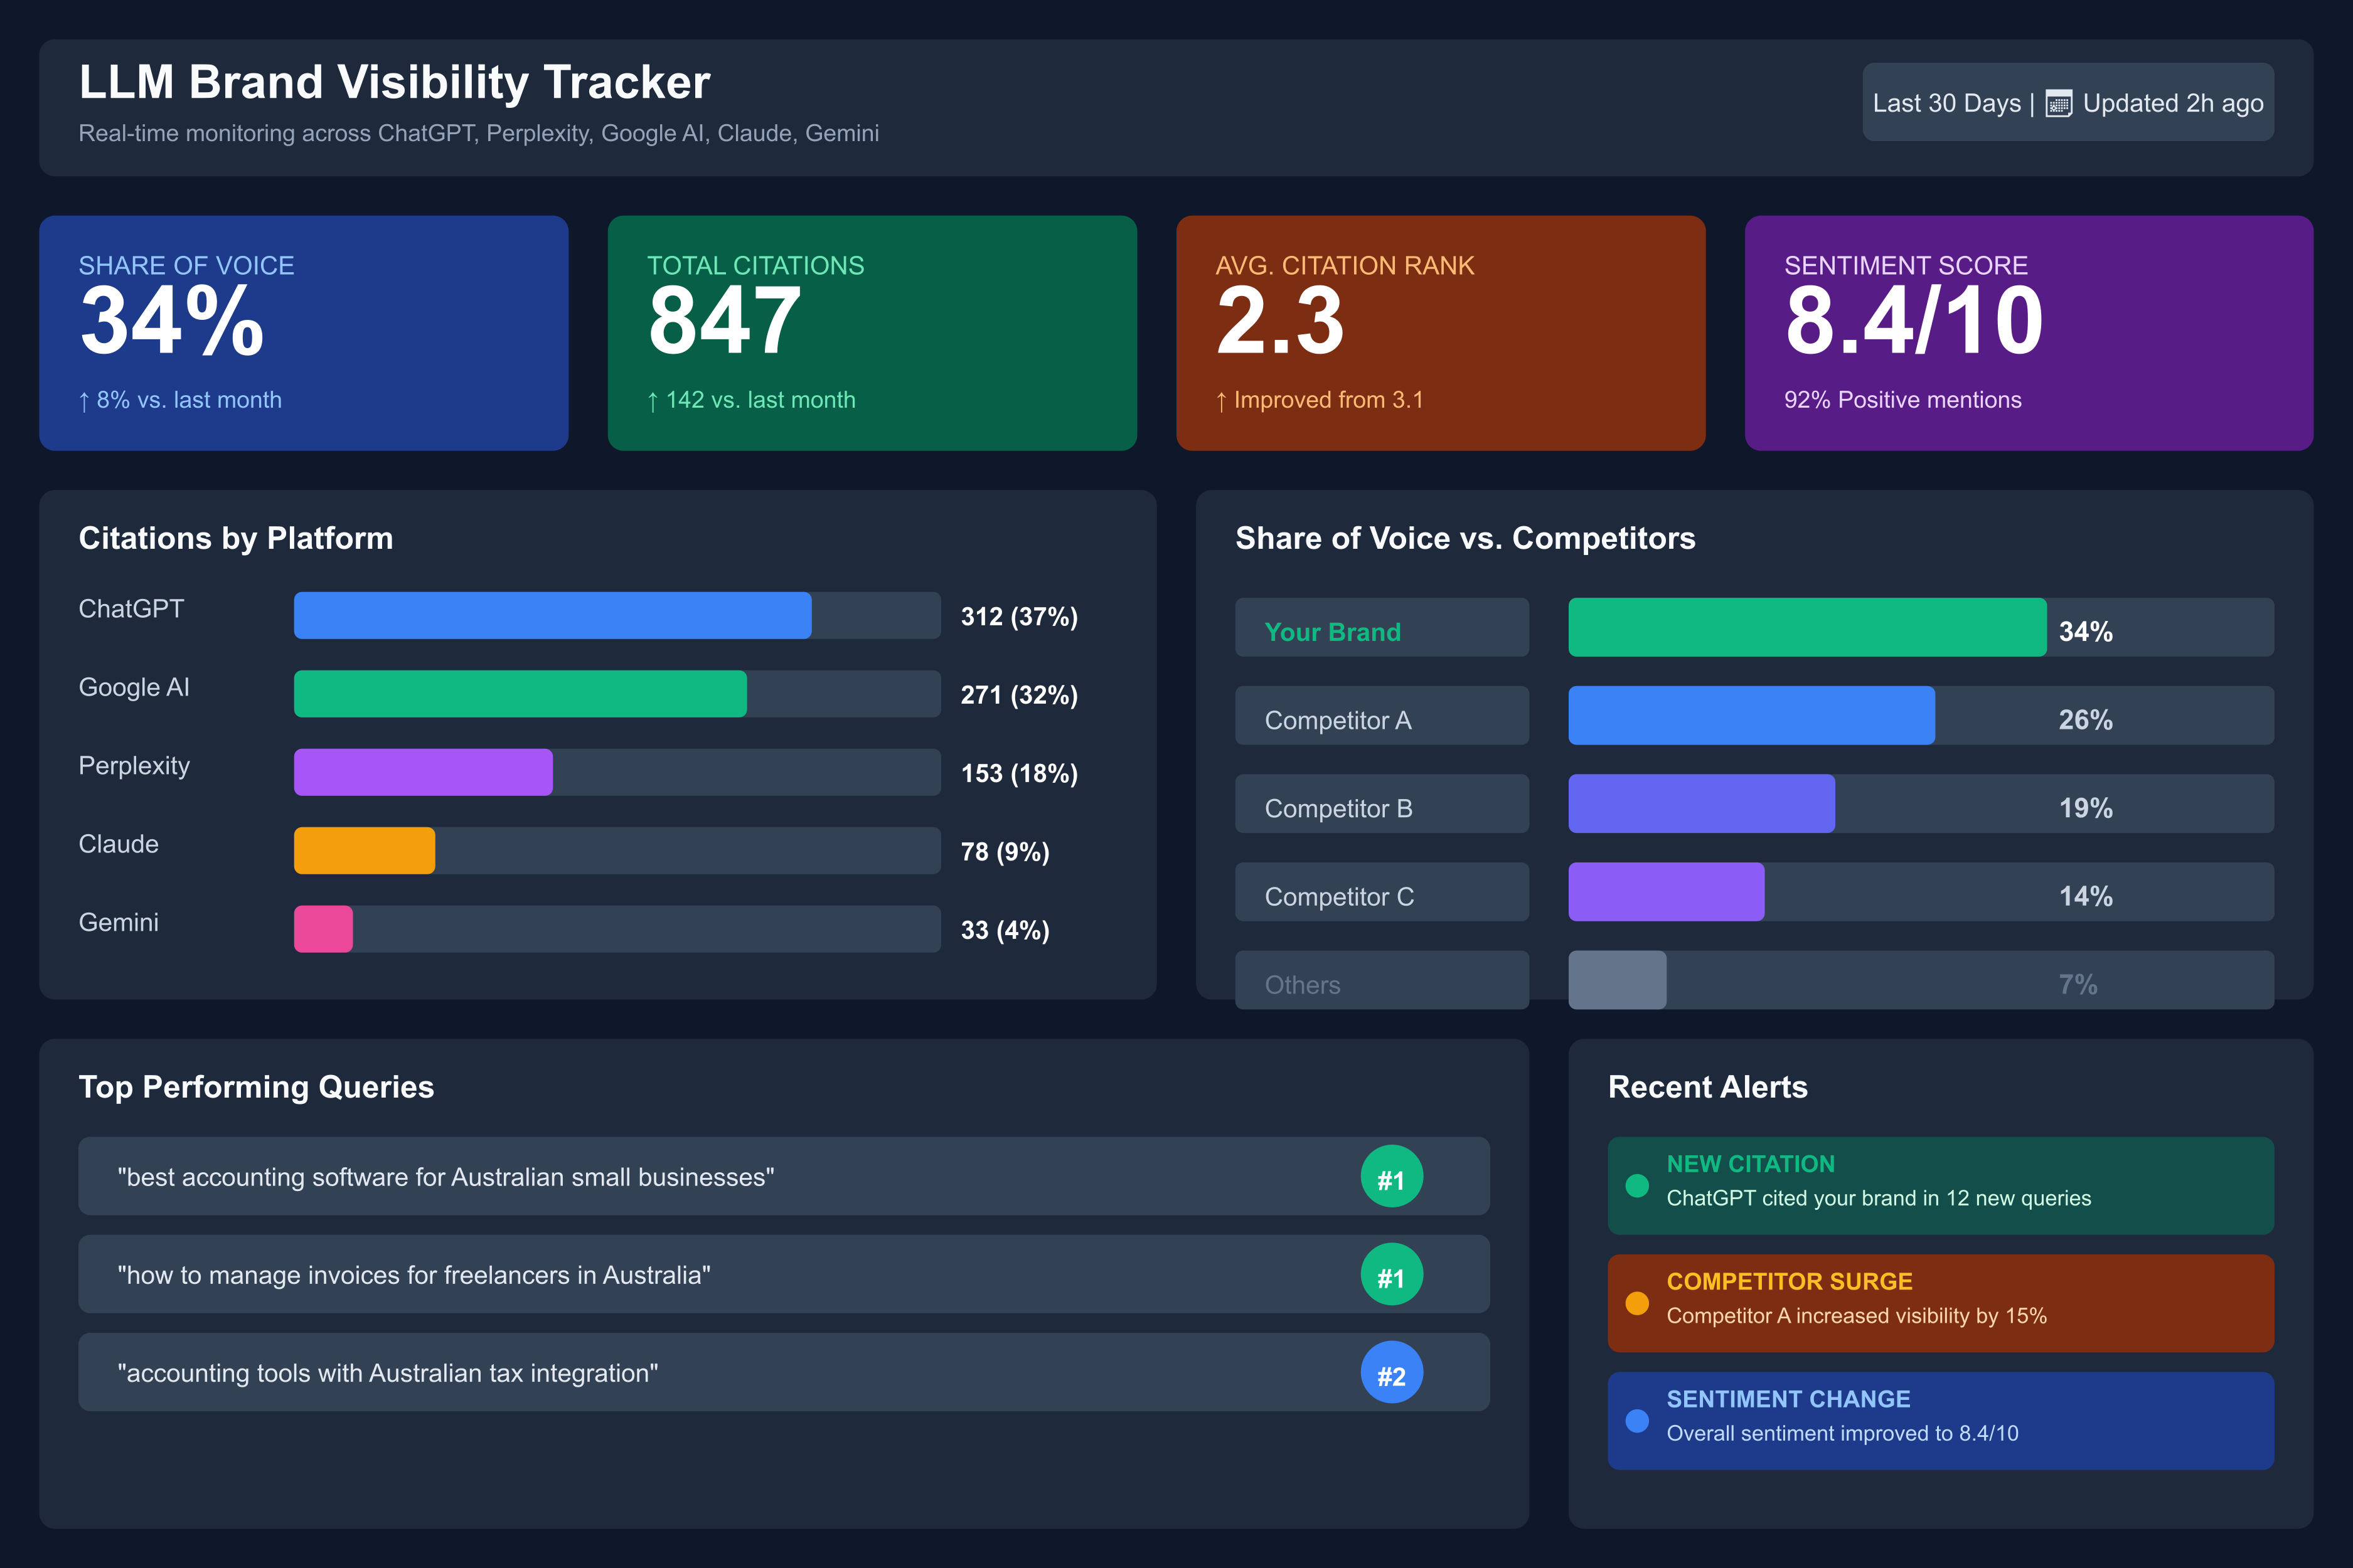The image size is (2353, 1568).
Task: Click the green Your Brand 34% bar
Action: click(1806, 628)
